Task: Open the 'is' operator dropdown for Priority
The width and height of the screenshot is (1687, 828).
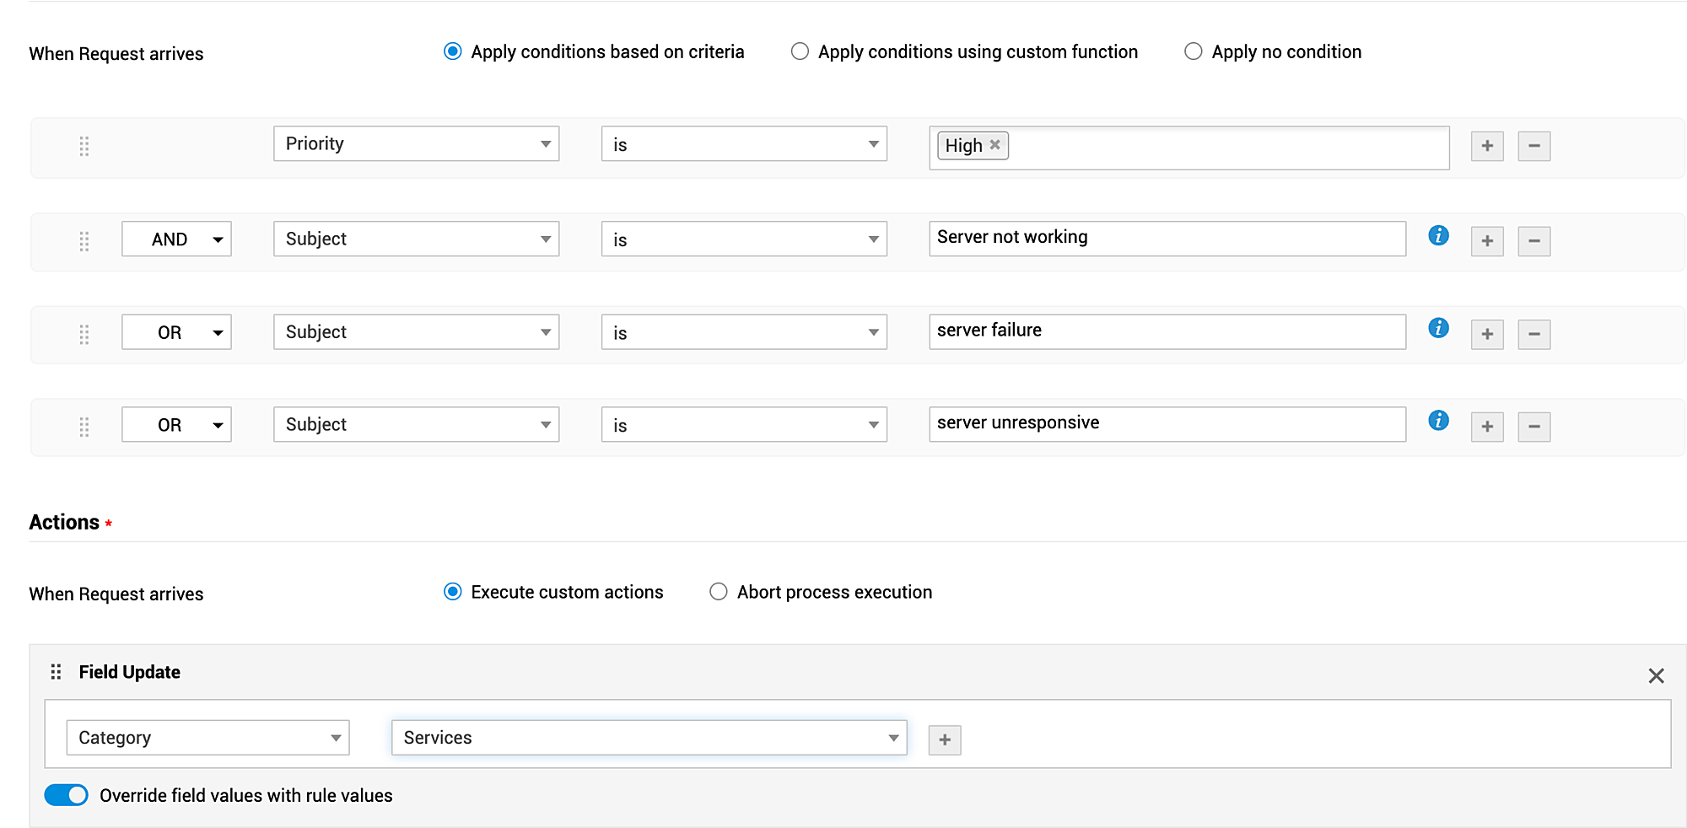Action: click(x=744, y=144)
